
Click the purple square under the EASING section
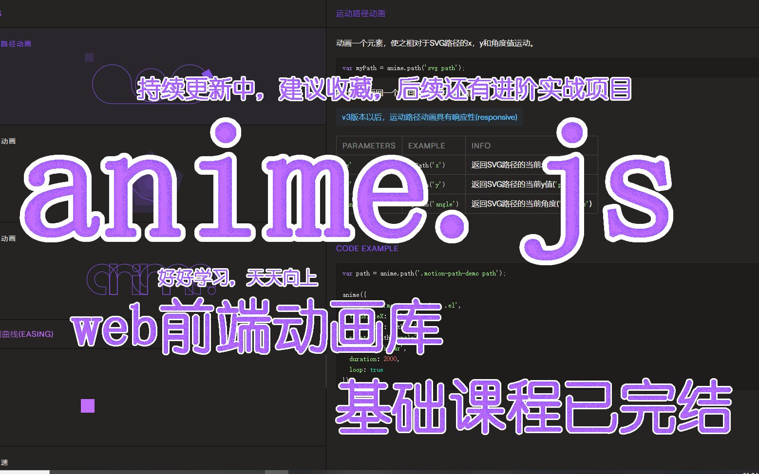pyautogui.click(x=88, y=406)
